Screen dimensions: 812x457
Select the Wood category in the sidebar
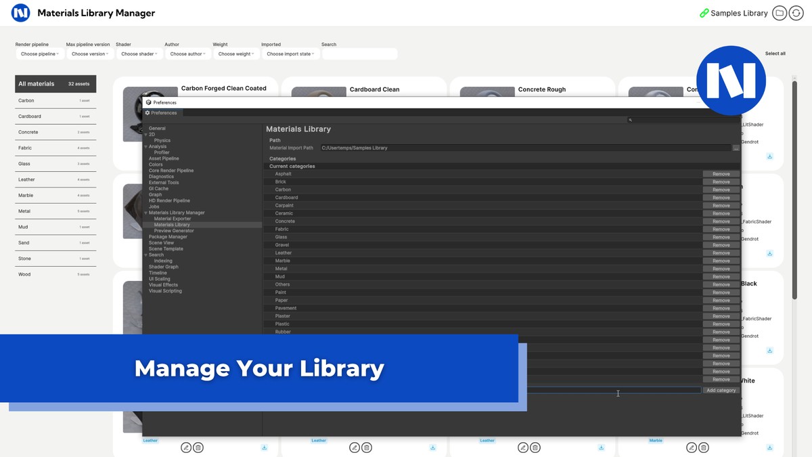click(x=55, y=274)
